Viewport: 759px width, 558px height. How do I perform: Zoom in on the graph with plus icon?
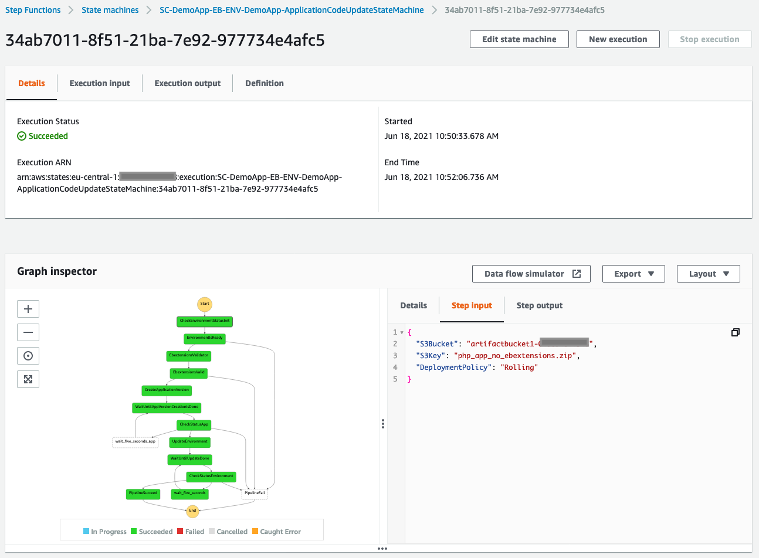point(28,309)
